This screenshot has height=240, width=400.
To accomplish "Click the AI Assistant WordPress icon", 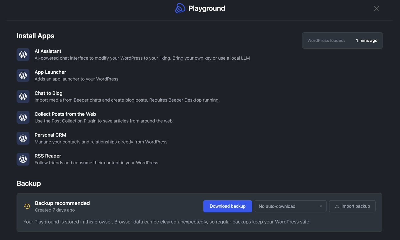I will coord(23,55).
